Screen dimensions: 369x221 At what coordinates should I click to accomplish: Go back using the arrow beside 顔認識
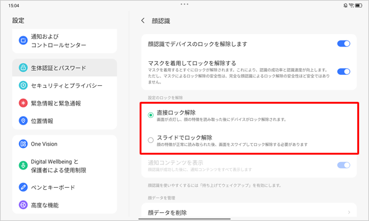(x=143, y=21)
